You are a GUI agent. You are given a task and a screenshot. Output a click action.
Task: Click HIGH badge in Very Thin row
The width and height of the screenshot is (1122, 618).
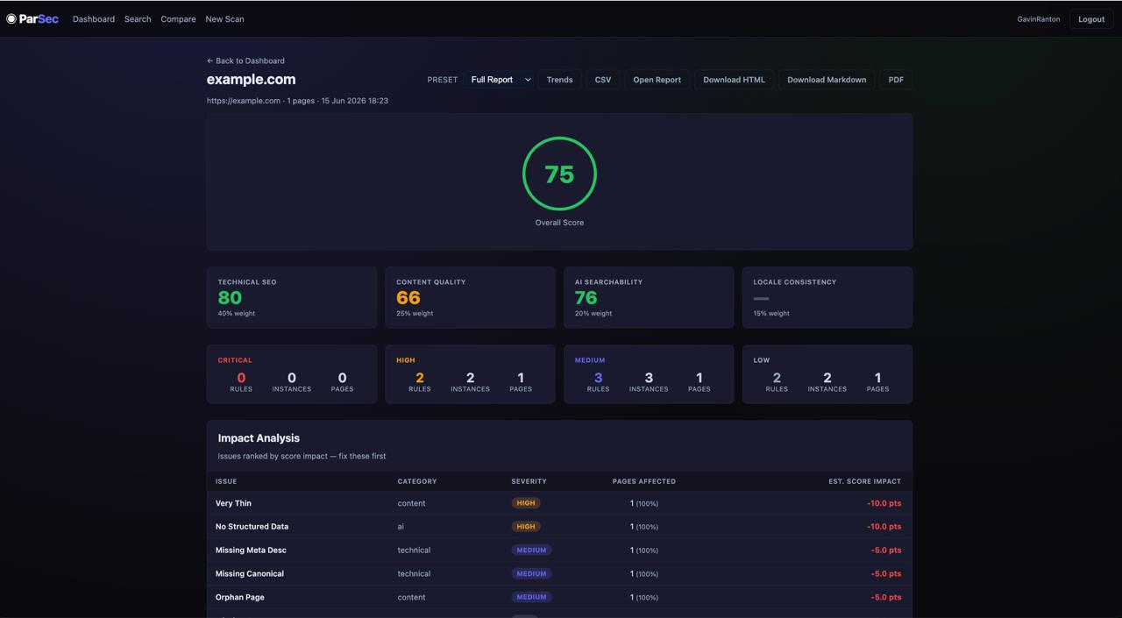click(x=526, y=503)
